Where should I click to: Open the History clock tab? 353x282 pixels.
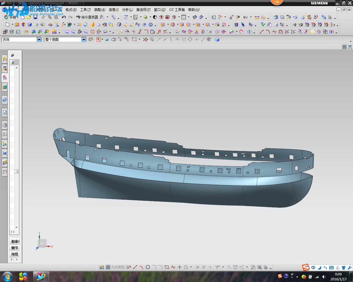point(5,125)
